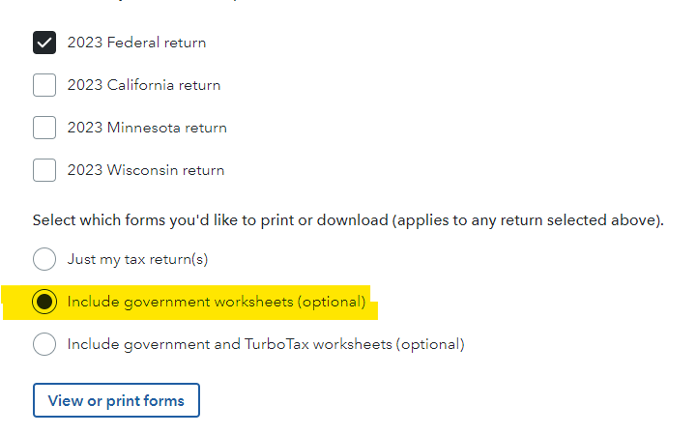The image size is (697, 435).
Task: Click the '2023 Federal return' label text
Action: pyautogui.click(x=136, y=43)
